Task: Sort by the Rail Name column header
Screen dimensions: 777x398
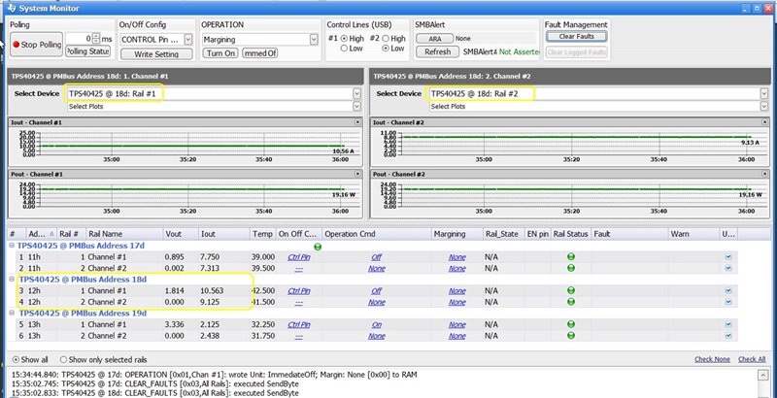Action: tap(124, 234)
